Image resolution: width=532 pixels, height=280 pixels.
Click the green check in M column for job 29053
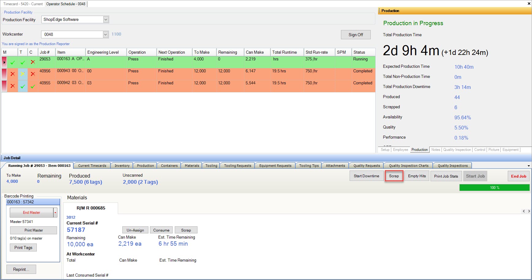[13, 62]
